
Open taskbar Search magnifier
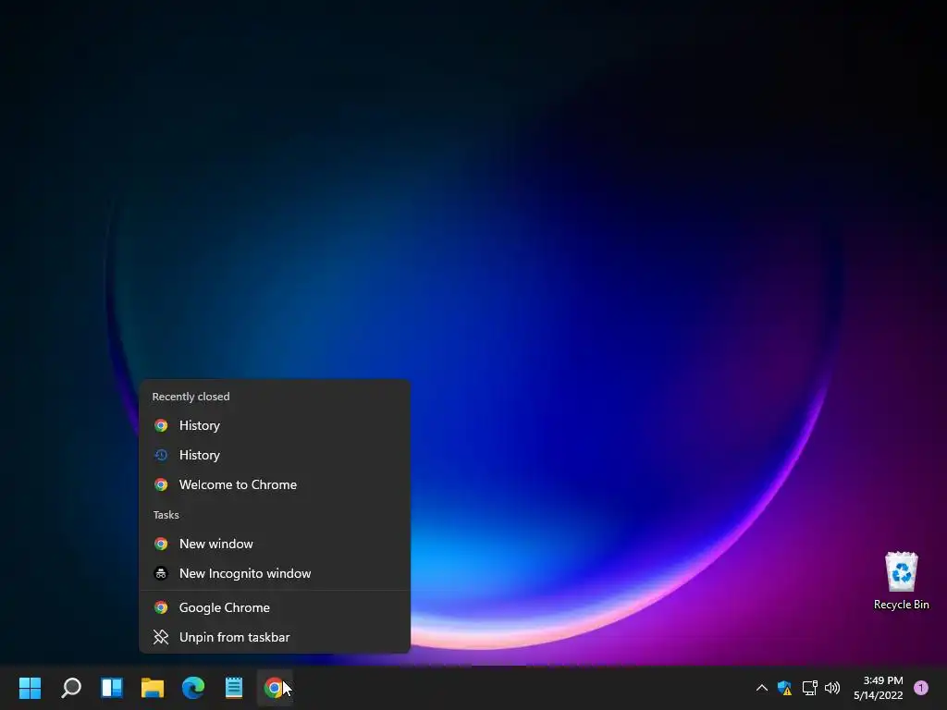click(71, 688)
